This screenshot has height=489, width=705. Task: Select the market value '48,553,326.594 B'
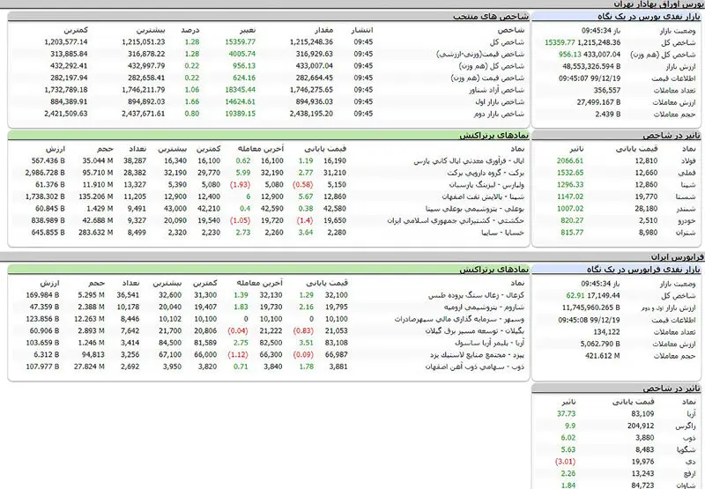591,66
